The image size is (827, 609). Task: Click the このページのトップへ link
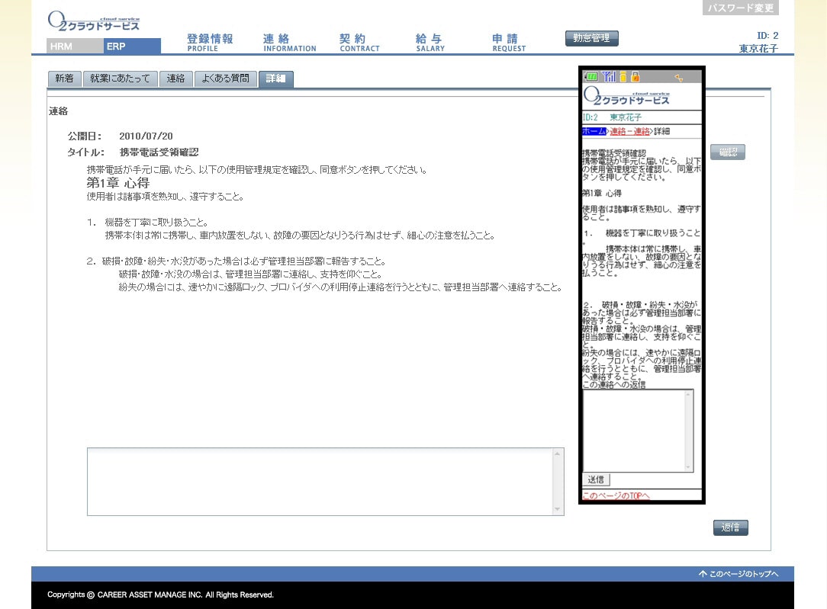click(x=739, y=574)
